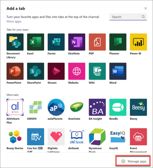Click the 'BA Insight' name label

[95, 119]
